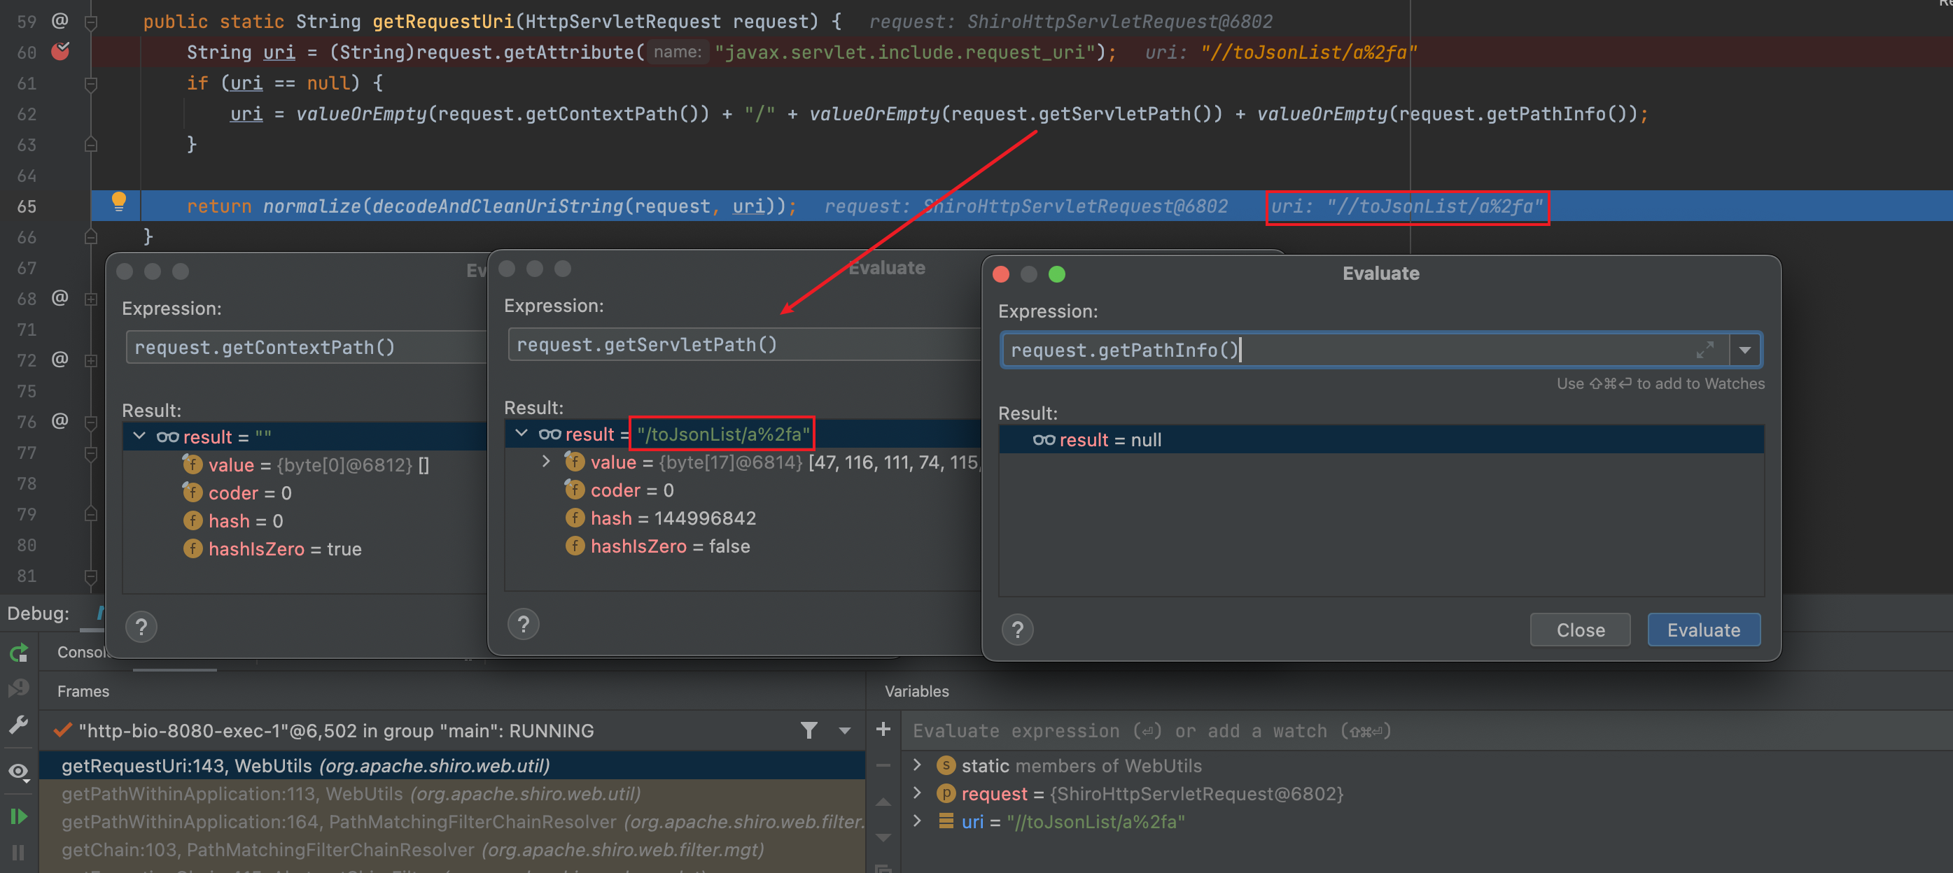Expand the request variable node
The width and height of the screenshot is (1953, 873).
tap(918, 793)
